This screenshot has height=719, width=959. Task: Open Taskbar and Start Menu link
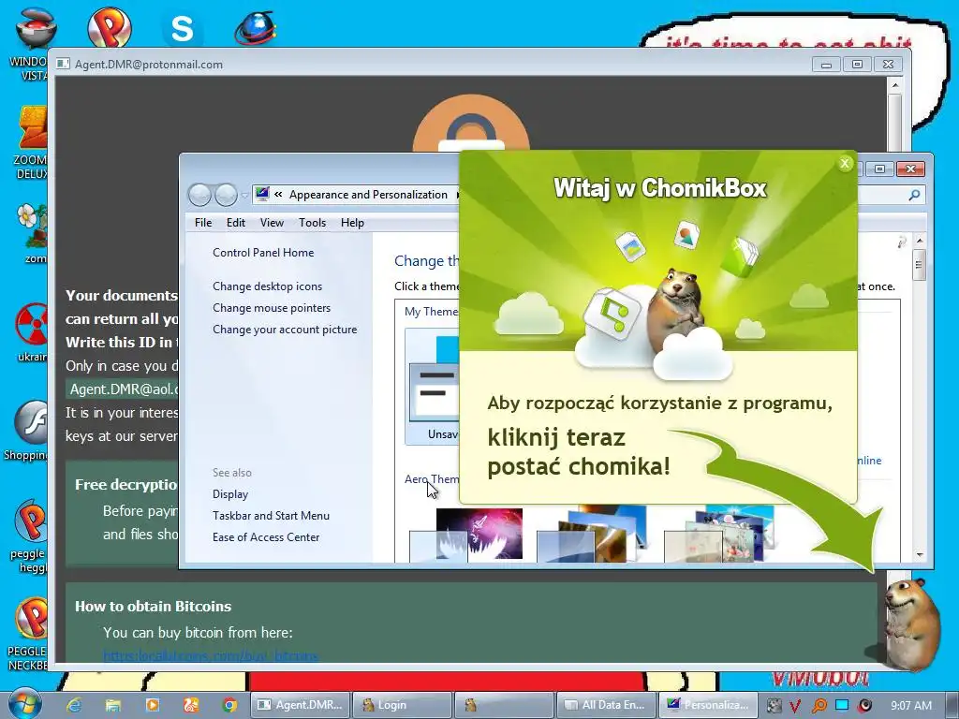tap(271, 516)
